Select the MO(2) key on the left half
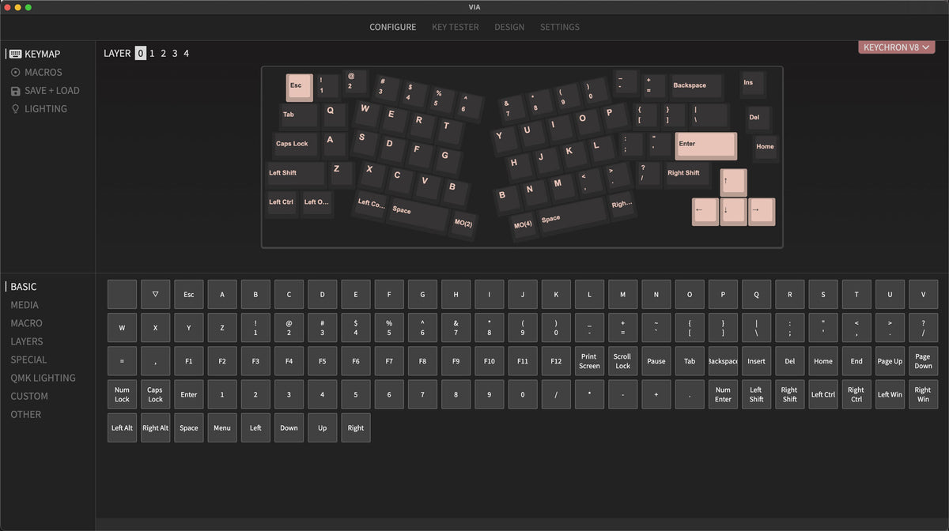Viewport: 949px width, 531px height. (x=463, y=224)
